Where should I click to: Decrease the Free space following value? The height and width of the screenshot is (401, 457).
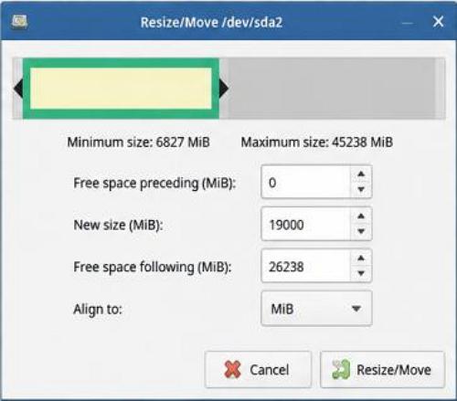361,273
